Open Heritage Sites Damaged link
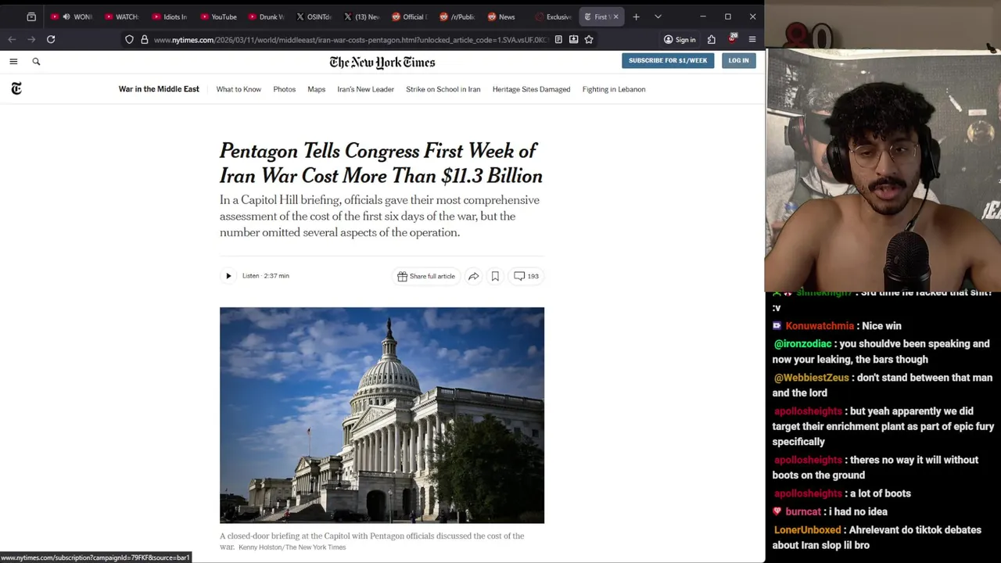This screenshot has height=563, width=1001. 531,89
